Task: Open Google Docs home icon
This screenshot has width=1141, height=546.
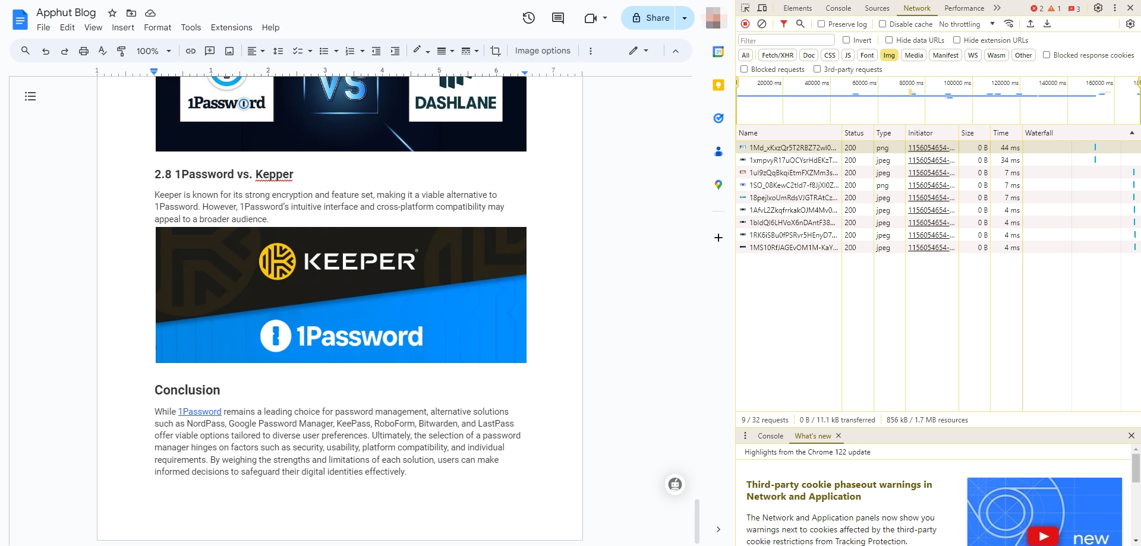Action: coord(20,20)
